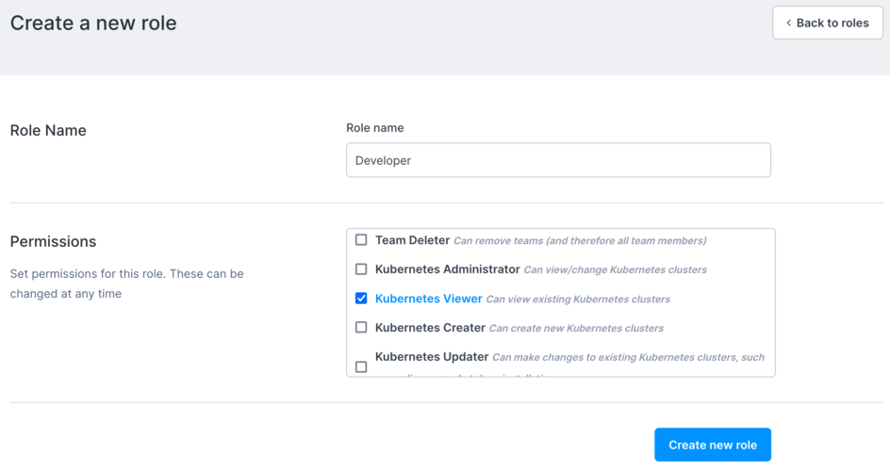Screen dimensions: 890x471
Task: Click the chevron icon in Back to roles
Action: point(788,23)
